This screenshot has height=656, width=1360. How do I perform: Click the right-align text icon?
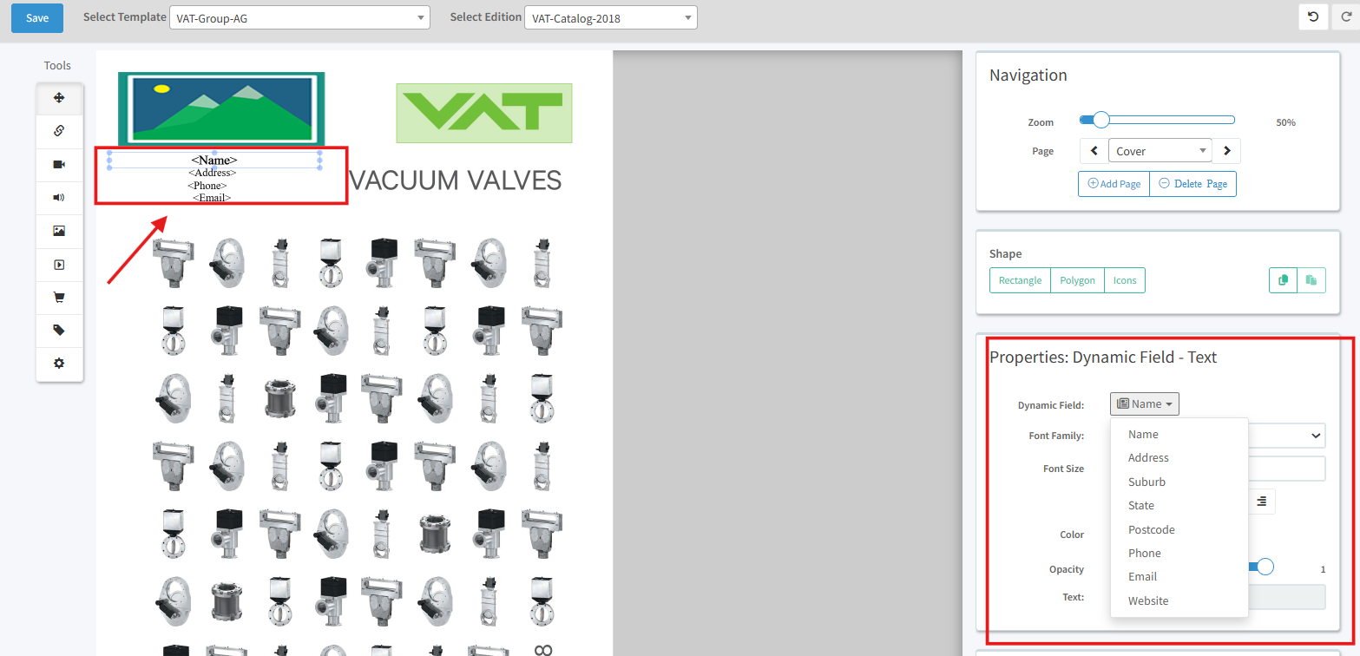click(x=1261, y=502)
